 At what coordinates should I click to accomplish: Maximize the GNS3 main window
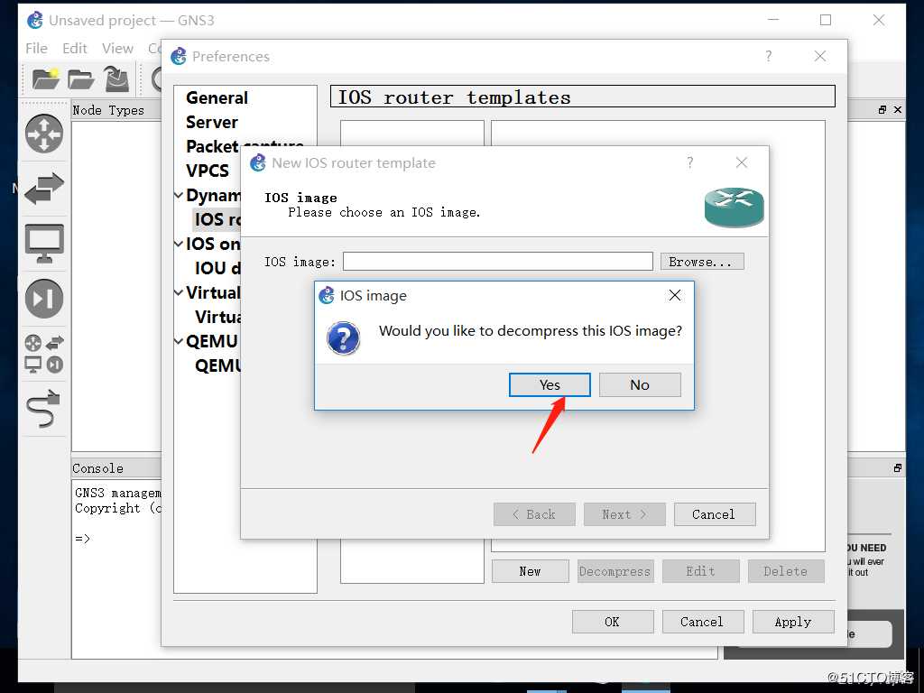tap(826, 20)
